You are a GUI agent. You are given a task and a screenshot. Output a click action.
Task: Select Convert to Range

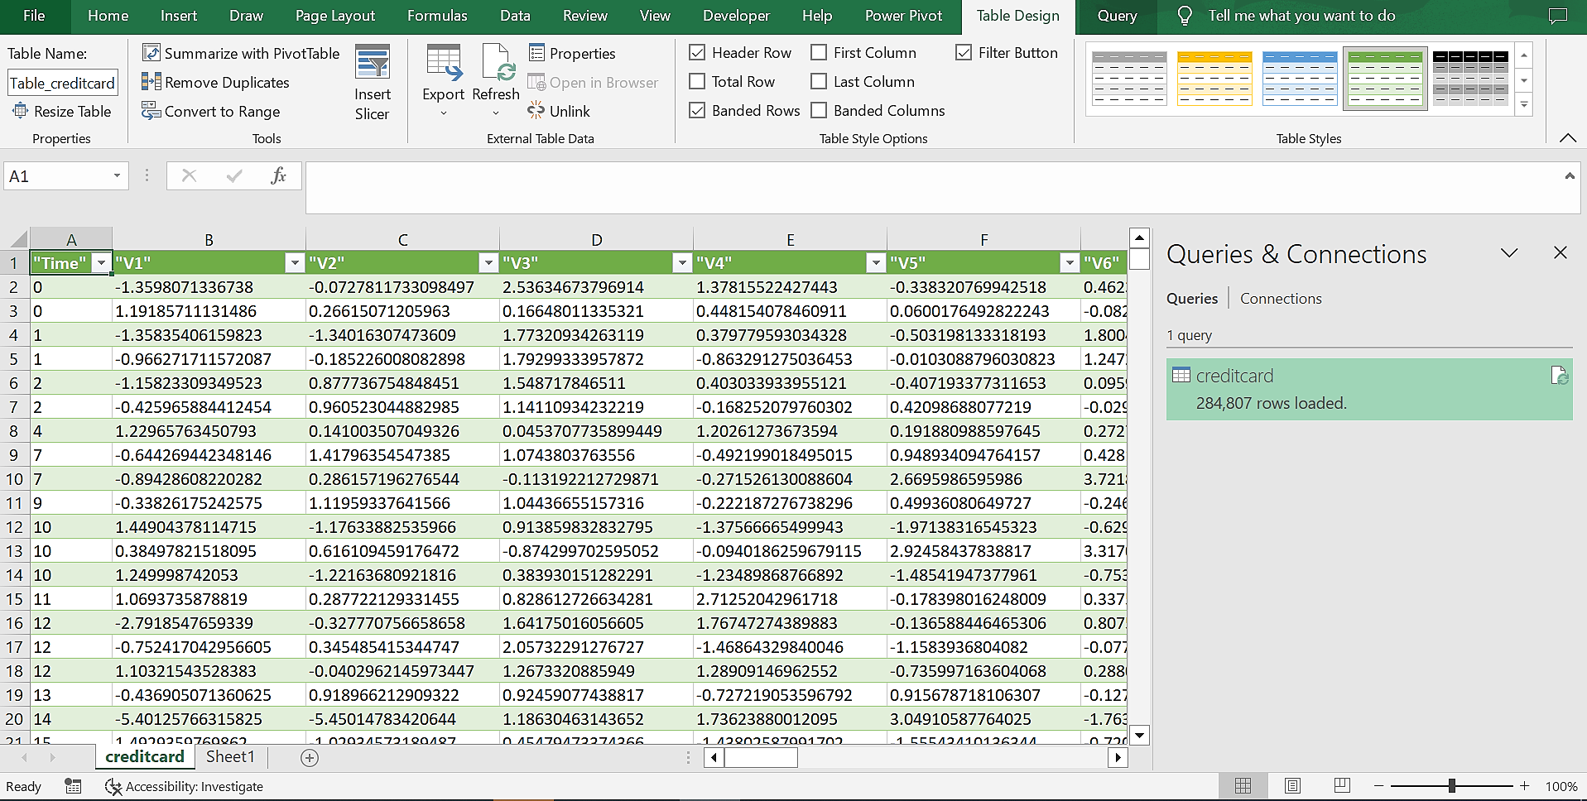point(210,111)
